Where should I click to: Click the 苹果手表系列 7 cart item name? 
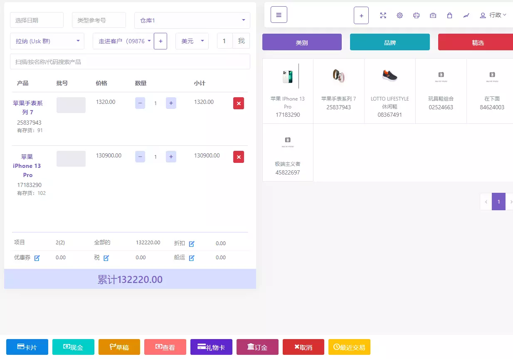tap(28, 108)
